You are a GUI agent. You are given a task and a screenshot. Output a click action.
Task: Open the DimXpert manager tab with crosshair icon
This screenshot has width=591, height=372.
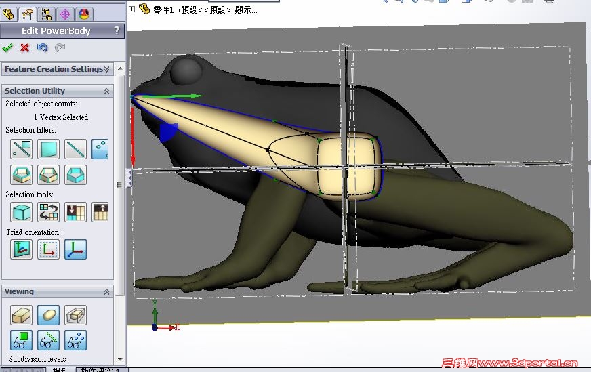click(x=65, y=14)
